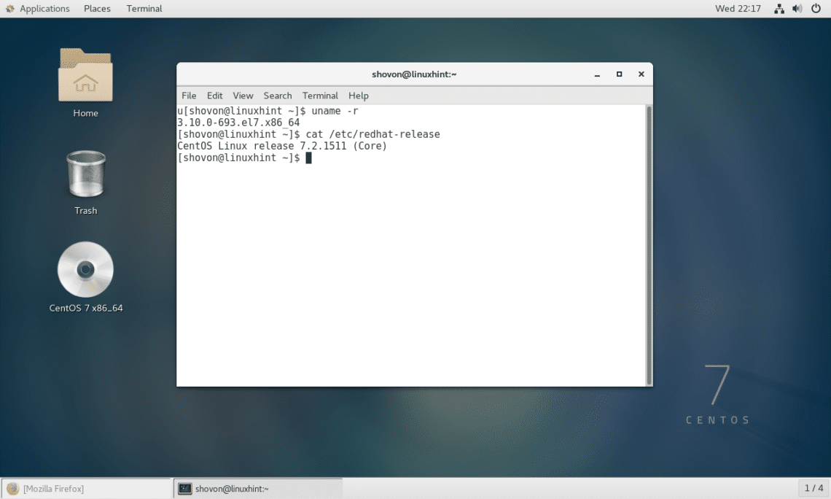The height and width of the screenshot is (499, 831).
Task: Click the terminal title bar shovon@linuxhint:~
Action: click(x=414, y=74)
